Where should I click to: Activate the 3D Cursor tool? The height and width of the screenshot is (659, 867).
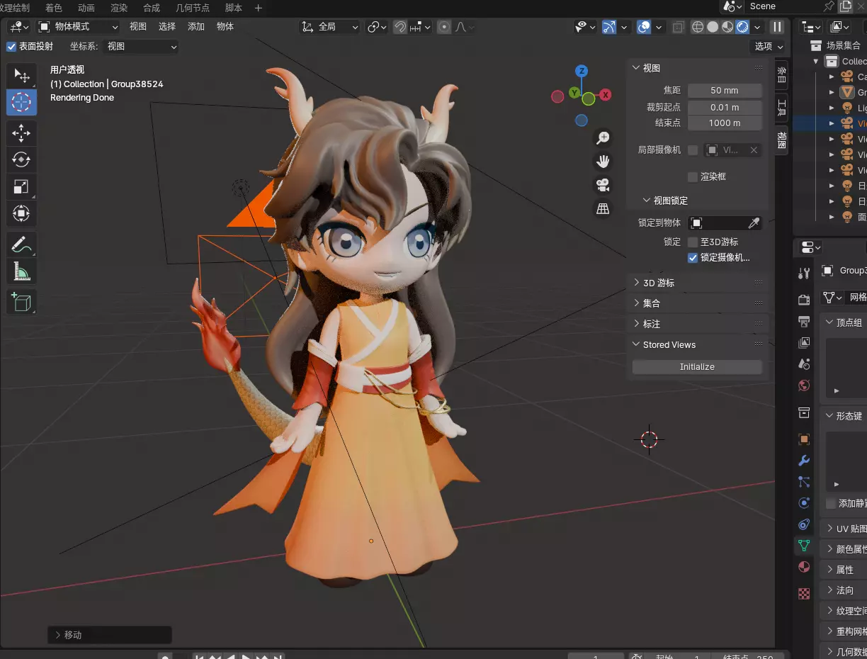coord(21,102)
